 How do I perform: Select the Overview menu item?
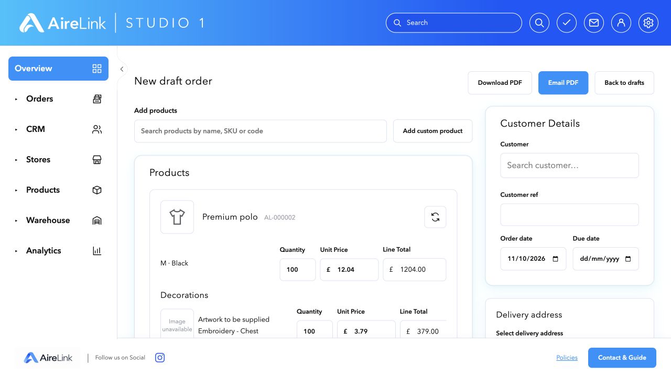(x=58, y=69)
